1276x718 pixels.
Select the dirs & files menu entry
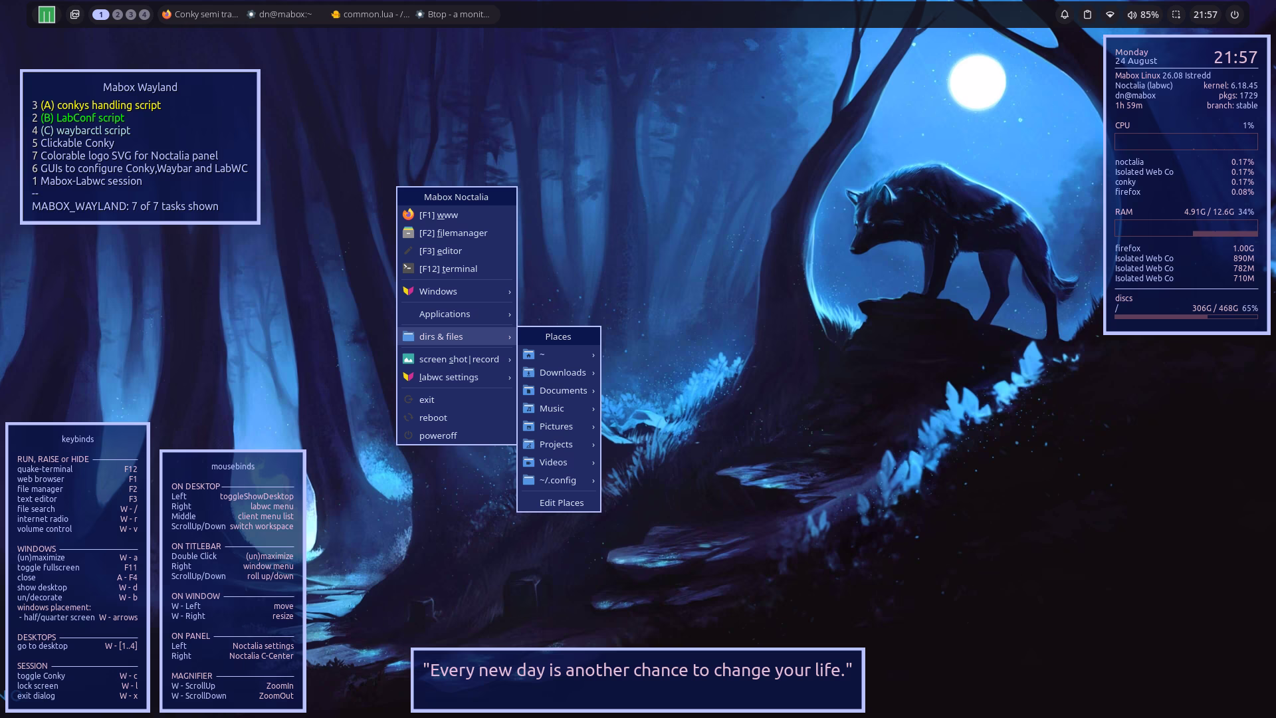point(457,336)
